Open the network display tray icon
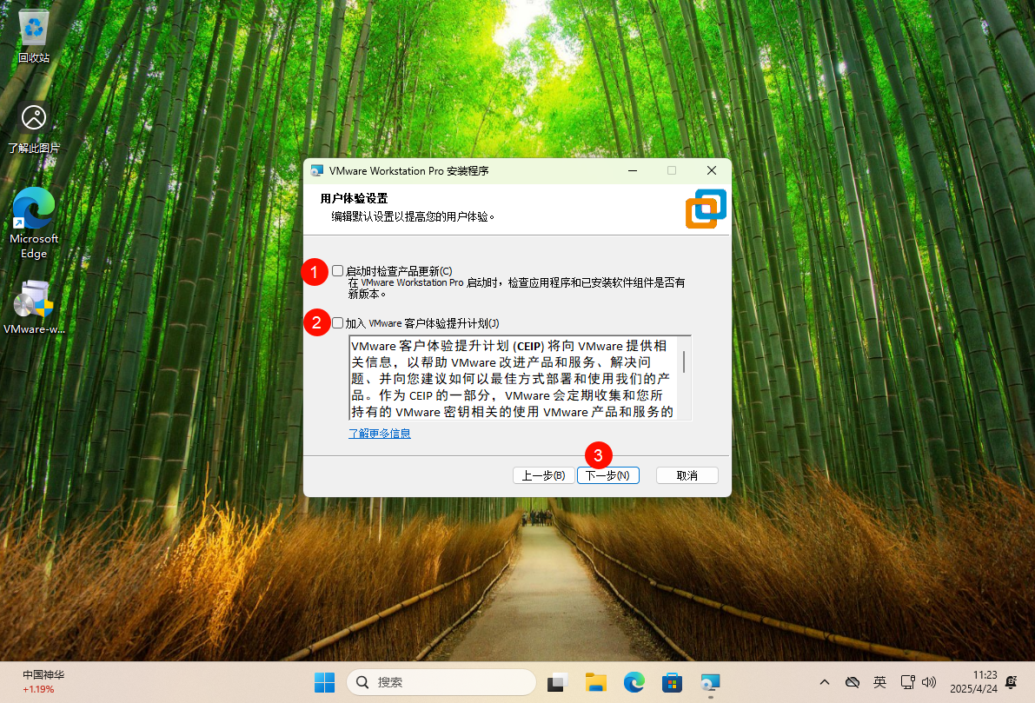Image resolution: width=1035 pixels, height=703 pixels. click(x=907, y=682)
